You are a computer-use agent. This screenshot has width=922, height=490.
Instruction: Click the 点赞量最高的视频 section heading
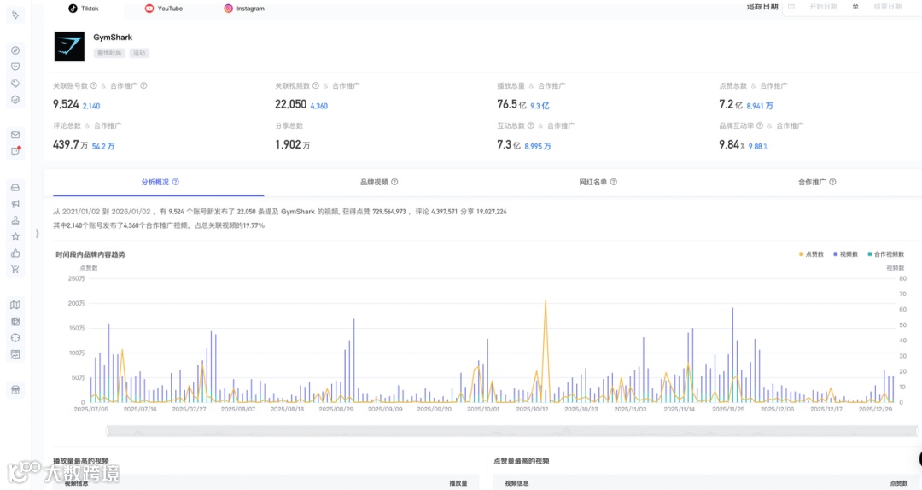[522, 461]
